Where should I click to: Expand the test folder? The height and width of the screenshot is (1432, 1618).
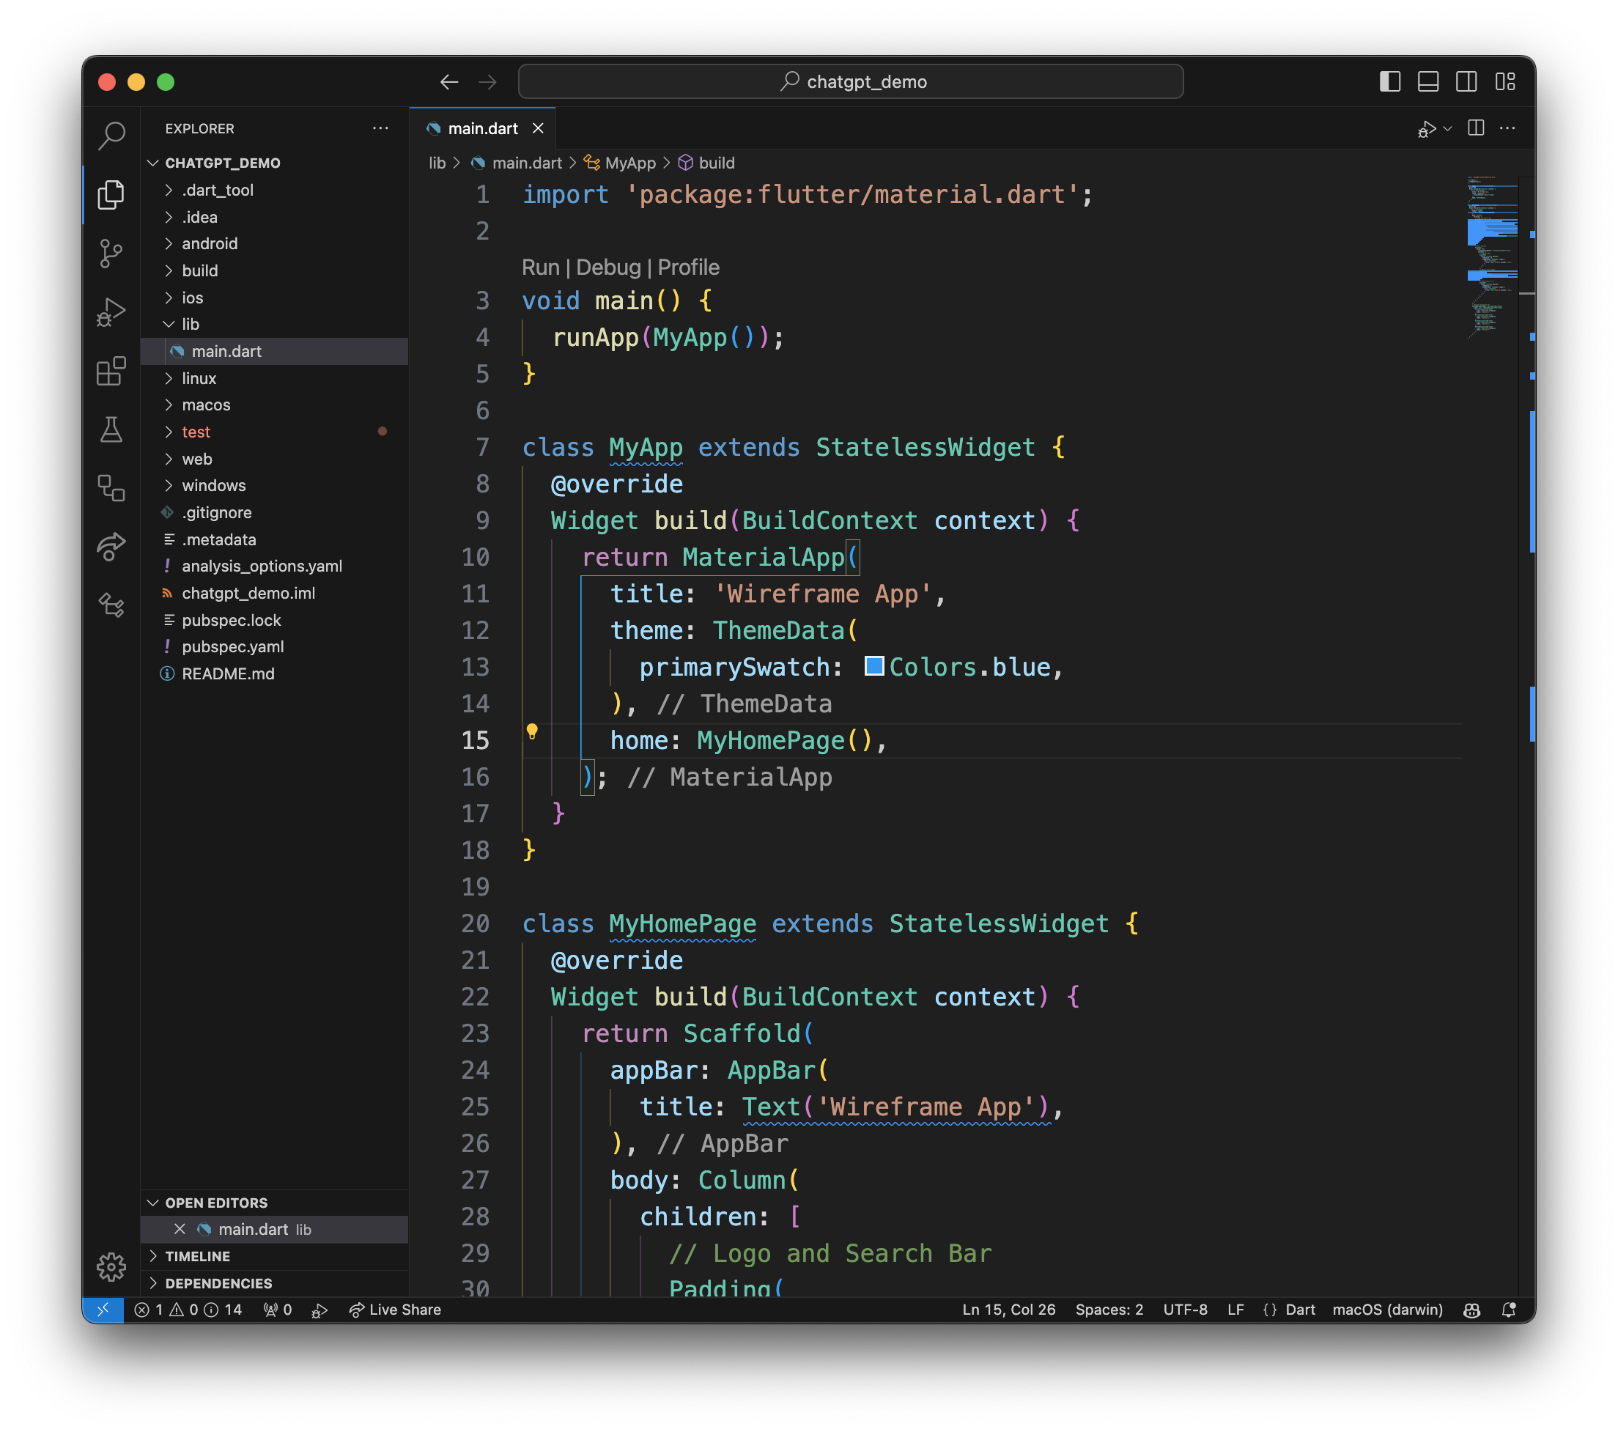click(274, 432)
